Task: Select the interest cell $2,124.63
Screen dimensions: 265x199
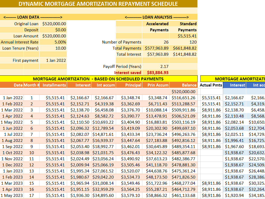Action: [x=79, y=116]
